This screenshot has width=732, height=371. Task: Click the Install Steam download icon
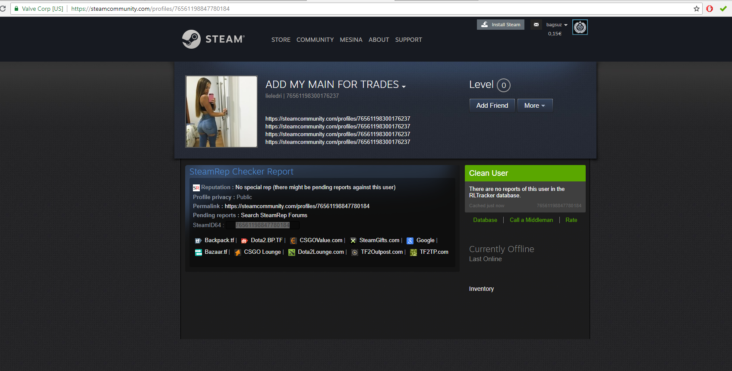pos(485,25)
